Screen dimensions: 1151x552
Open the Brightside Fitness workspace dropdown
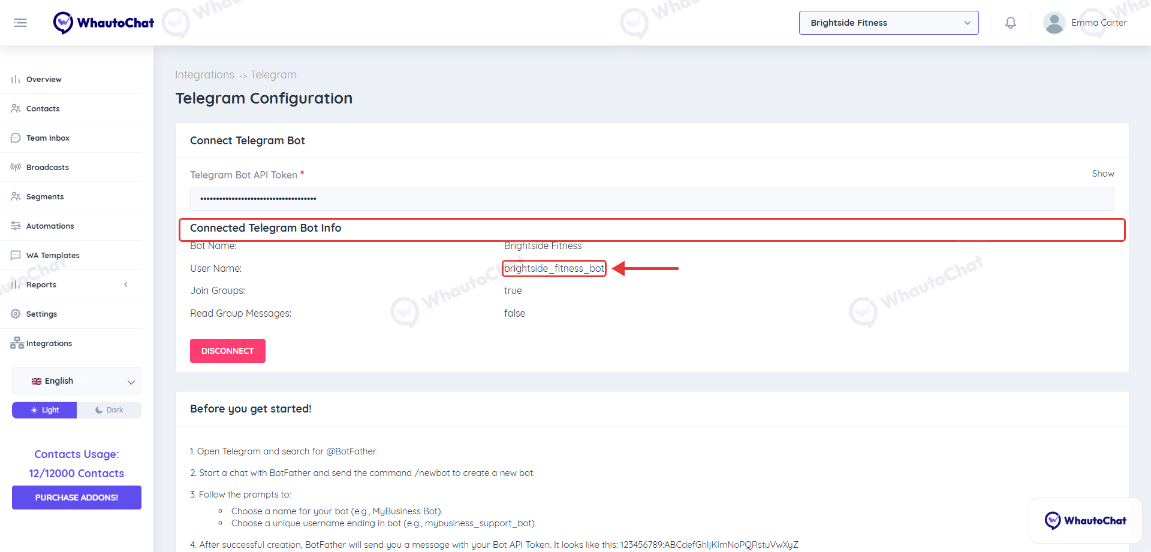(x=888, y=23)
